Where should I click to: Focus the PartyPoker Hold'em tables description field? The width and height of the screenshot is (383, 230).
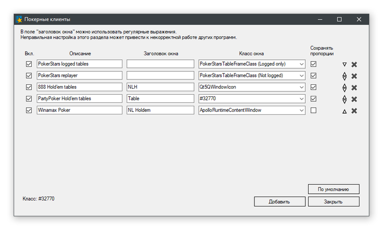click(79, 99)
